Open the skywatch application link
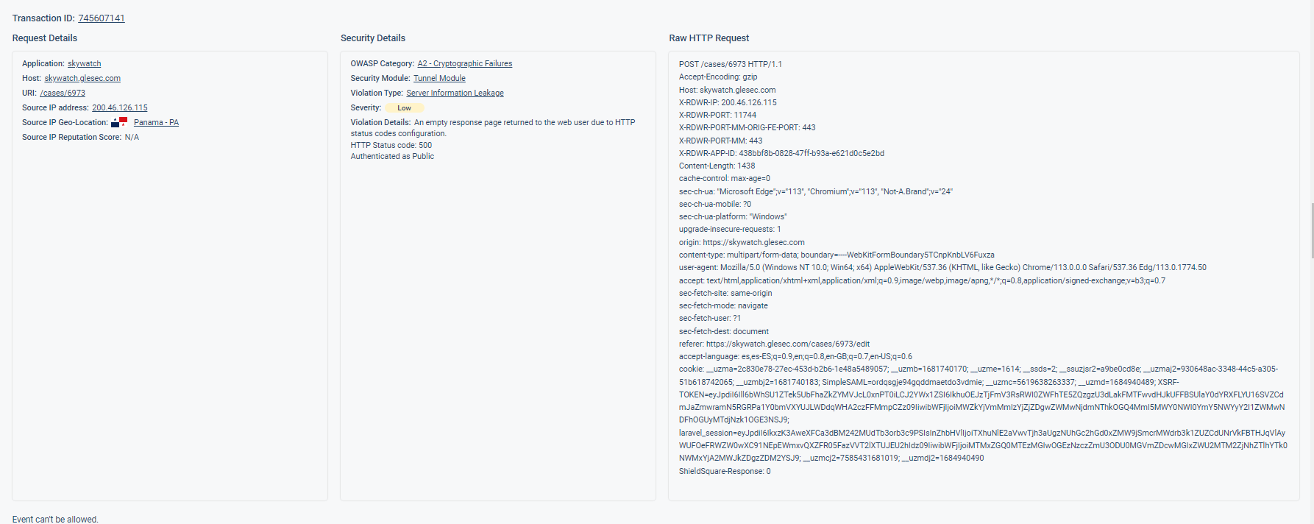This screenshot has width=1314, height=524. pyautogui.click(x=85, y=64)
